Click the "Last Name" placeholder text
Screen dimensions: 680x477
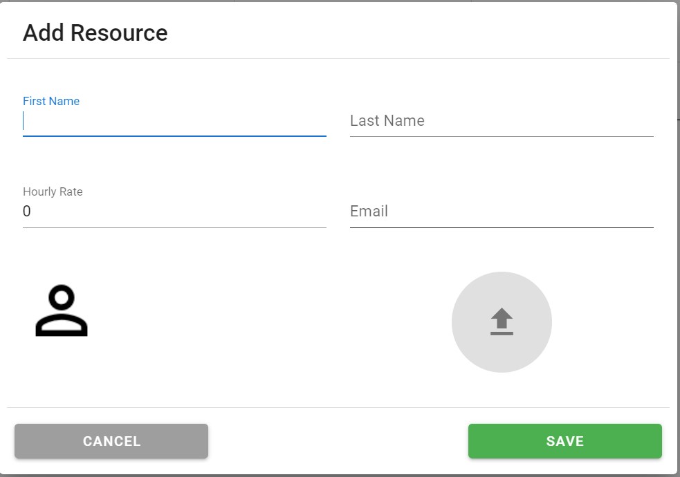click(387, 121)
